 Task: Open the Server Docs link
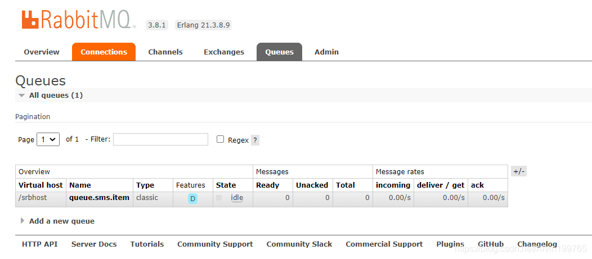tap(94, 244)
